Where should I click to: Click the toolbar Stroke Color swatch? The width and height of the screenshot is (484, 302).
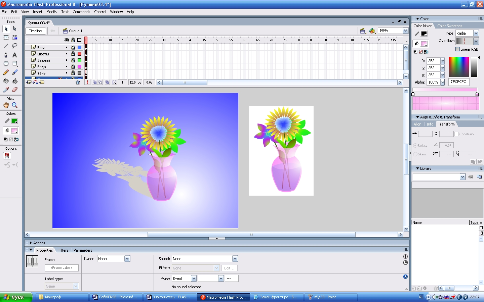point(14,121)
